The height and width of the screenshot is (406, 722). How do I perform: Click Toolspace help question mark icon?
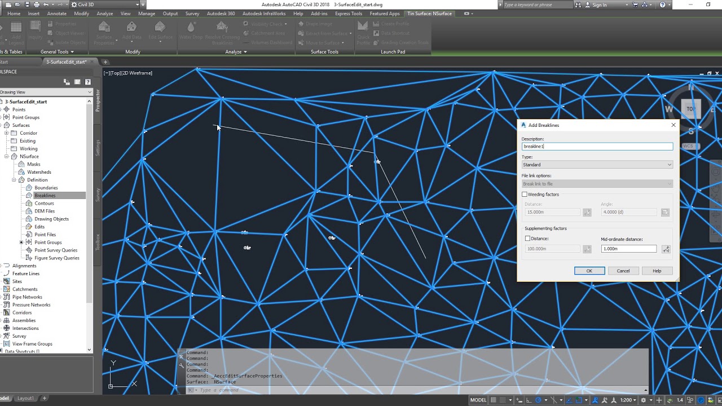[88, 82]
